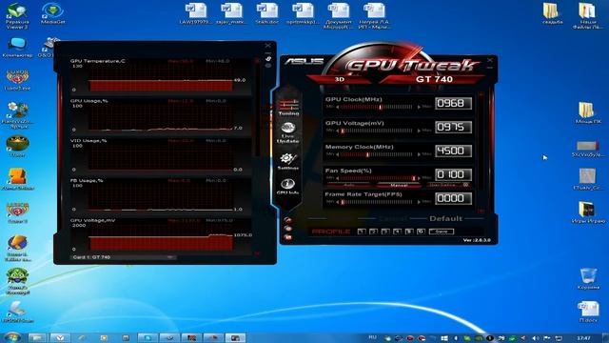Viewport: 609px width, 343px height.
Task: Decrease GPU Clock with the Min arrow
Action: tap(337, 107)
